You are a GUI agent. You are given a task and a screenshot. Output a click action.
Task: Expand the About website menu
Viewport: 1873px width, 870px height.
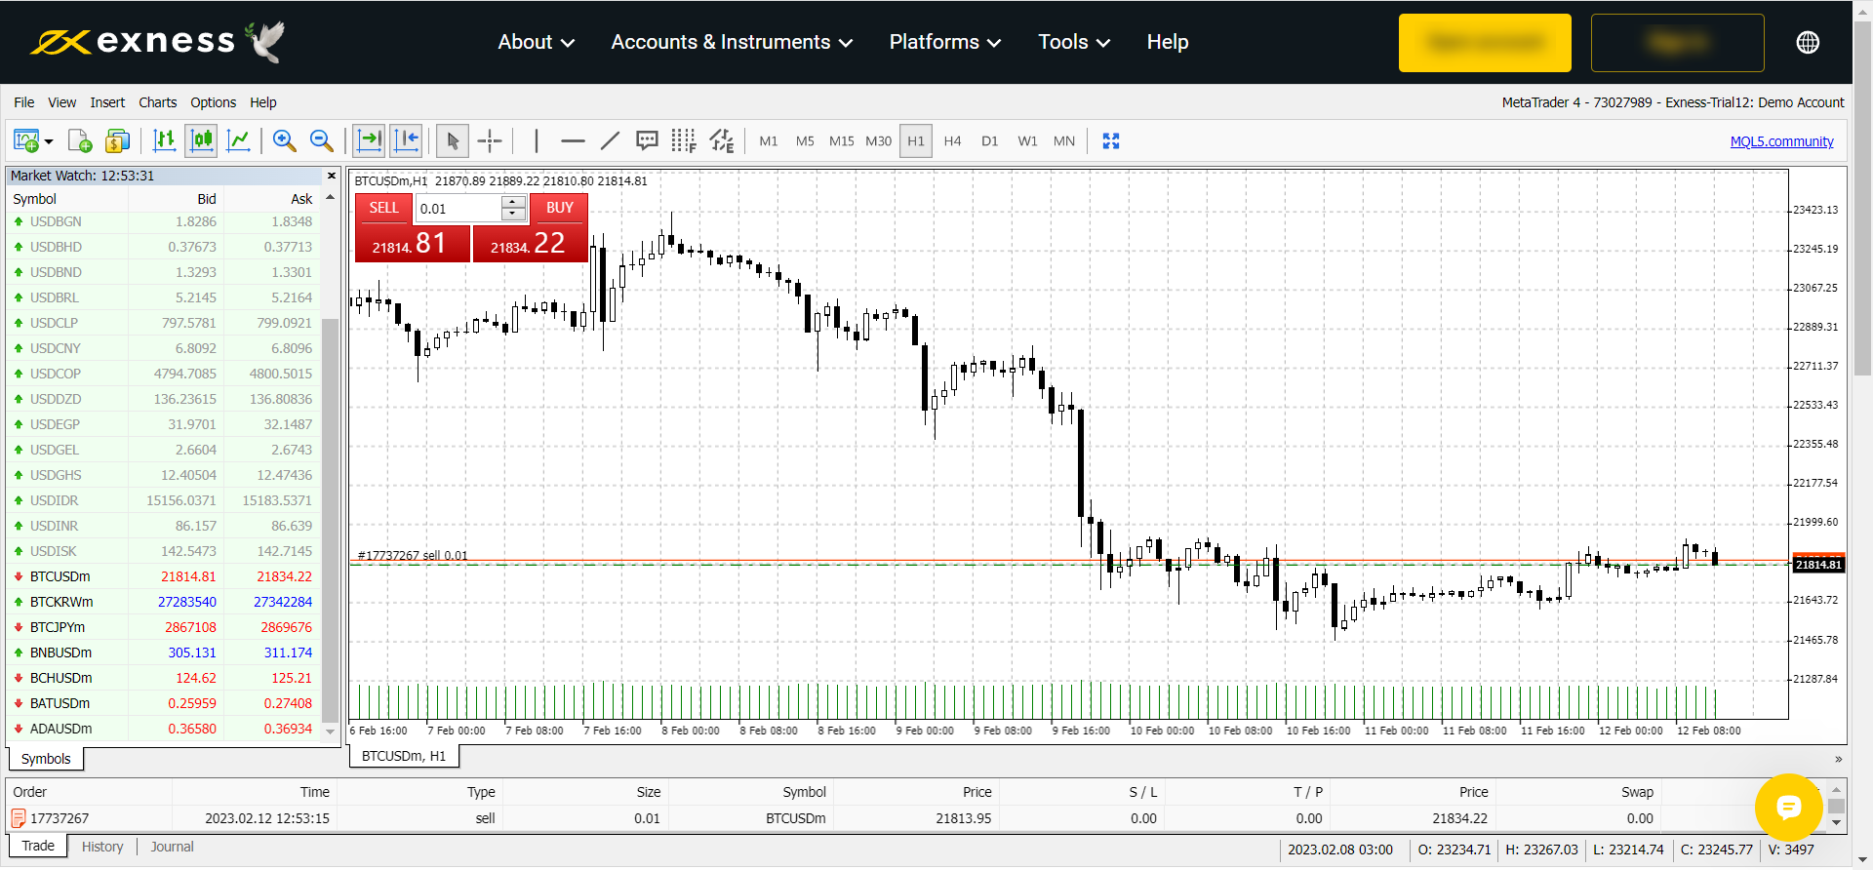[536, 42]
